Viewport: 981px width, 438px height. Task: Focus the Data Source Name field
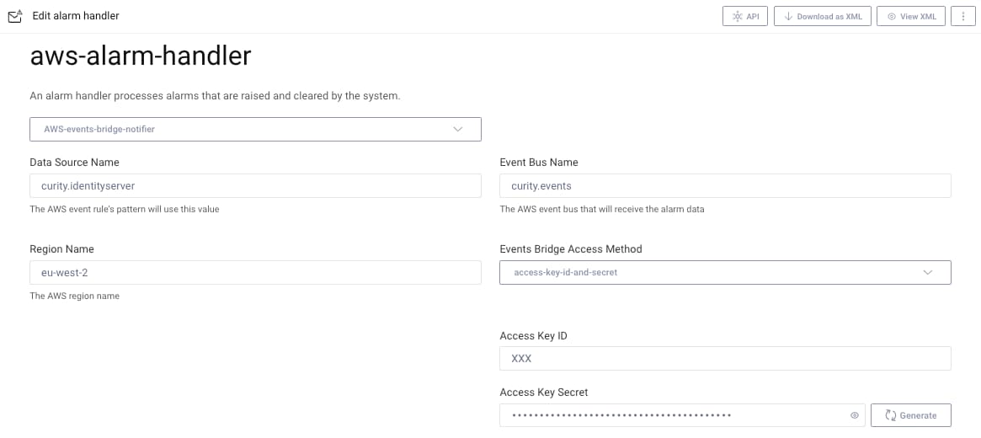coord(255,185)
